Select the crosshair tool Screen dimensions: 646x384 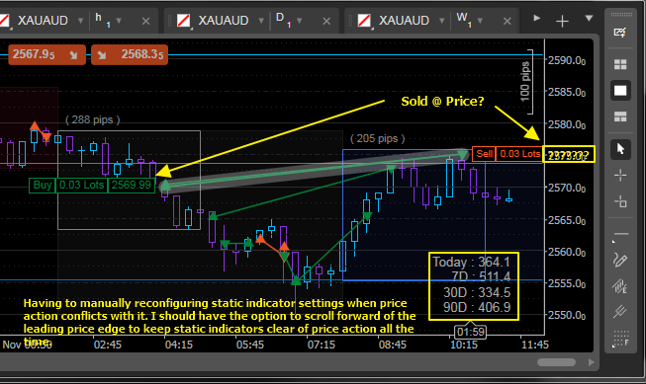(x=620, y=176)
